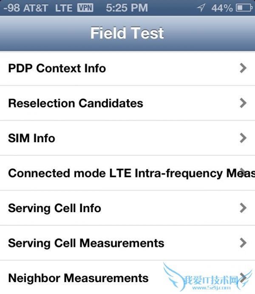Tap chevron beside Serving Cell Measurements
Image resolution: width=255 pixels, height=294 pixels.
243,243
